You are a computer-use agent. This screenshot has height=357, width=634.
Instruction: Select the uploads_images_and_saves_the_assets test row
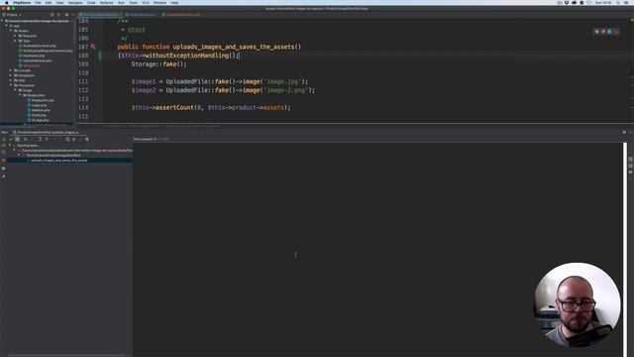pos(70,161)
